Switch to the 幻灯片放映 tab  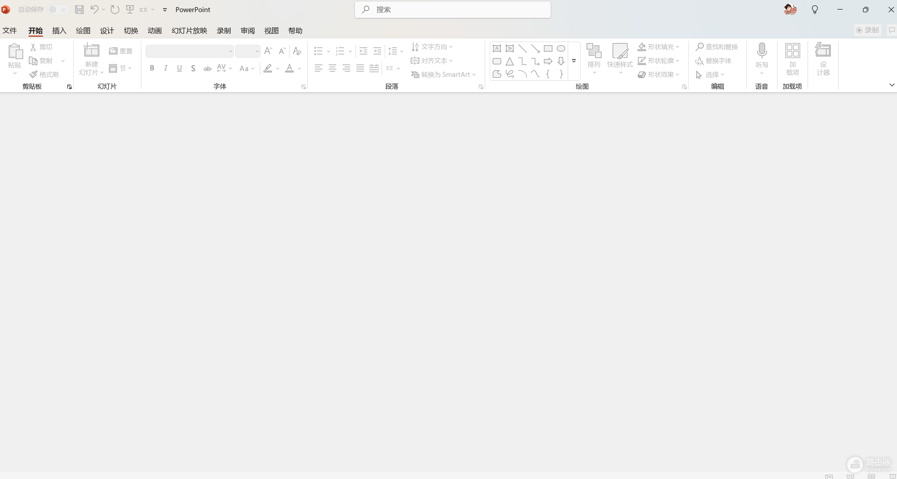(189, 31)
